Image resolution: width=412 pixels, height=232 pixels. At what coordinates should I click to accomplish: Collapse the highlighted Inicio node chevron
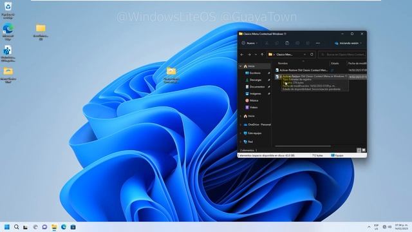pyautogui.click(x=240, y=66)
